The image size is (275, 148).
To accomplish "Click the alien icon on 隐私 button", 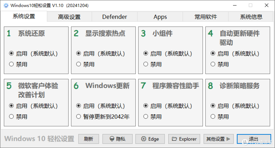I will coord(112,139).
